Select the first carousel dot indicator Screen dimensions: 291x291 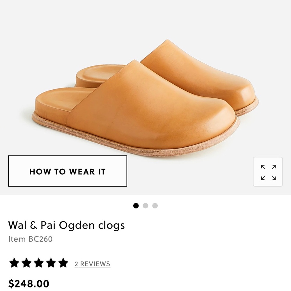click(136, 206)
